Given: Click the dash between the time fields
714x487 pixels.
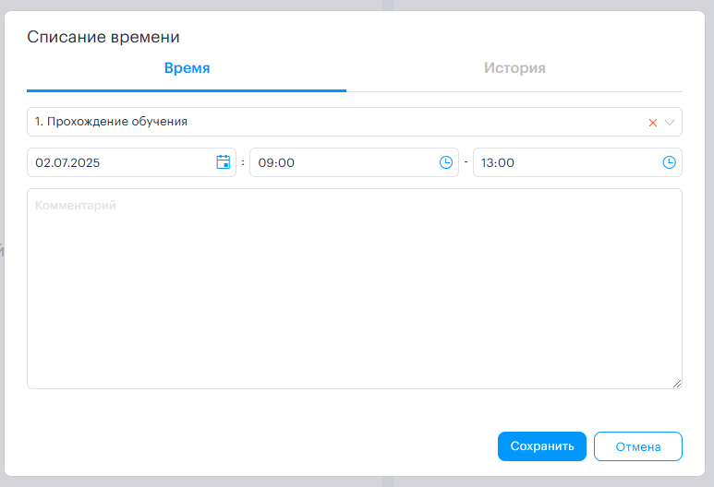Looking at the screenshot, I should coord(466,162).
